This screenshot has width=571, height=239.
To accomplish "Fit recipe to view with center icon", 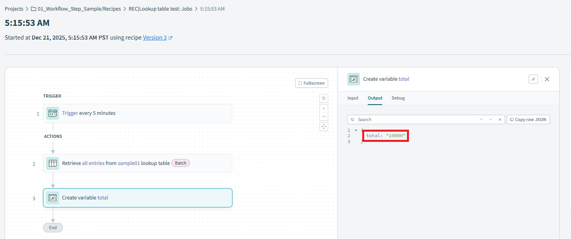I will click(x=324, y=126).
